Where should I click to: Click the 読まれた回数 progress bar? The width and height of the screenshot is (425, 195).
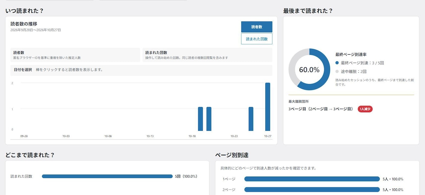click(107, 176)
